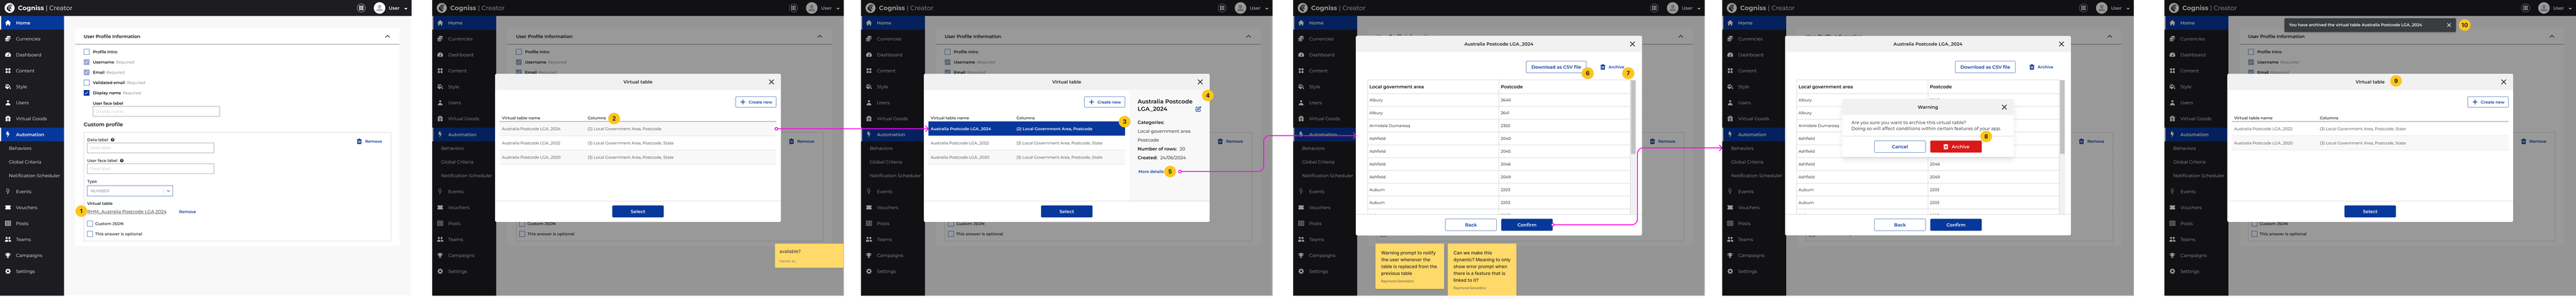Open Global Criteria on the dialog-free screen

point(25,161)
